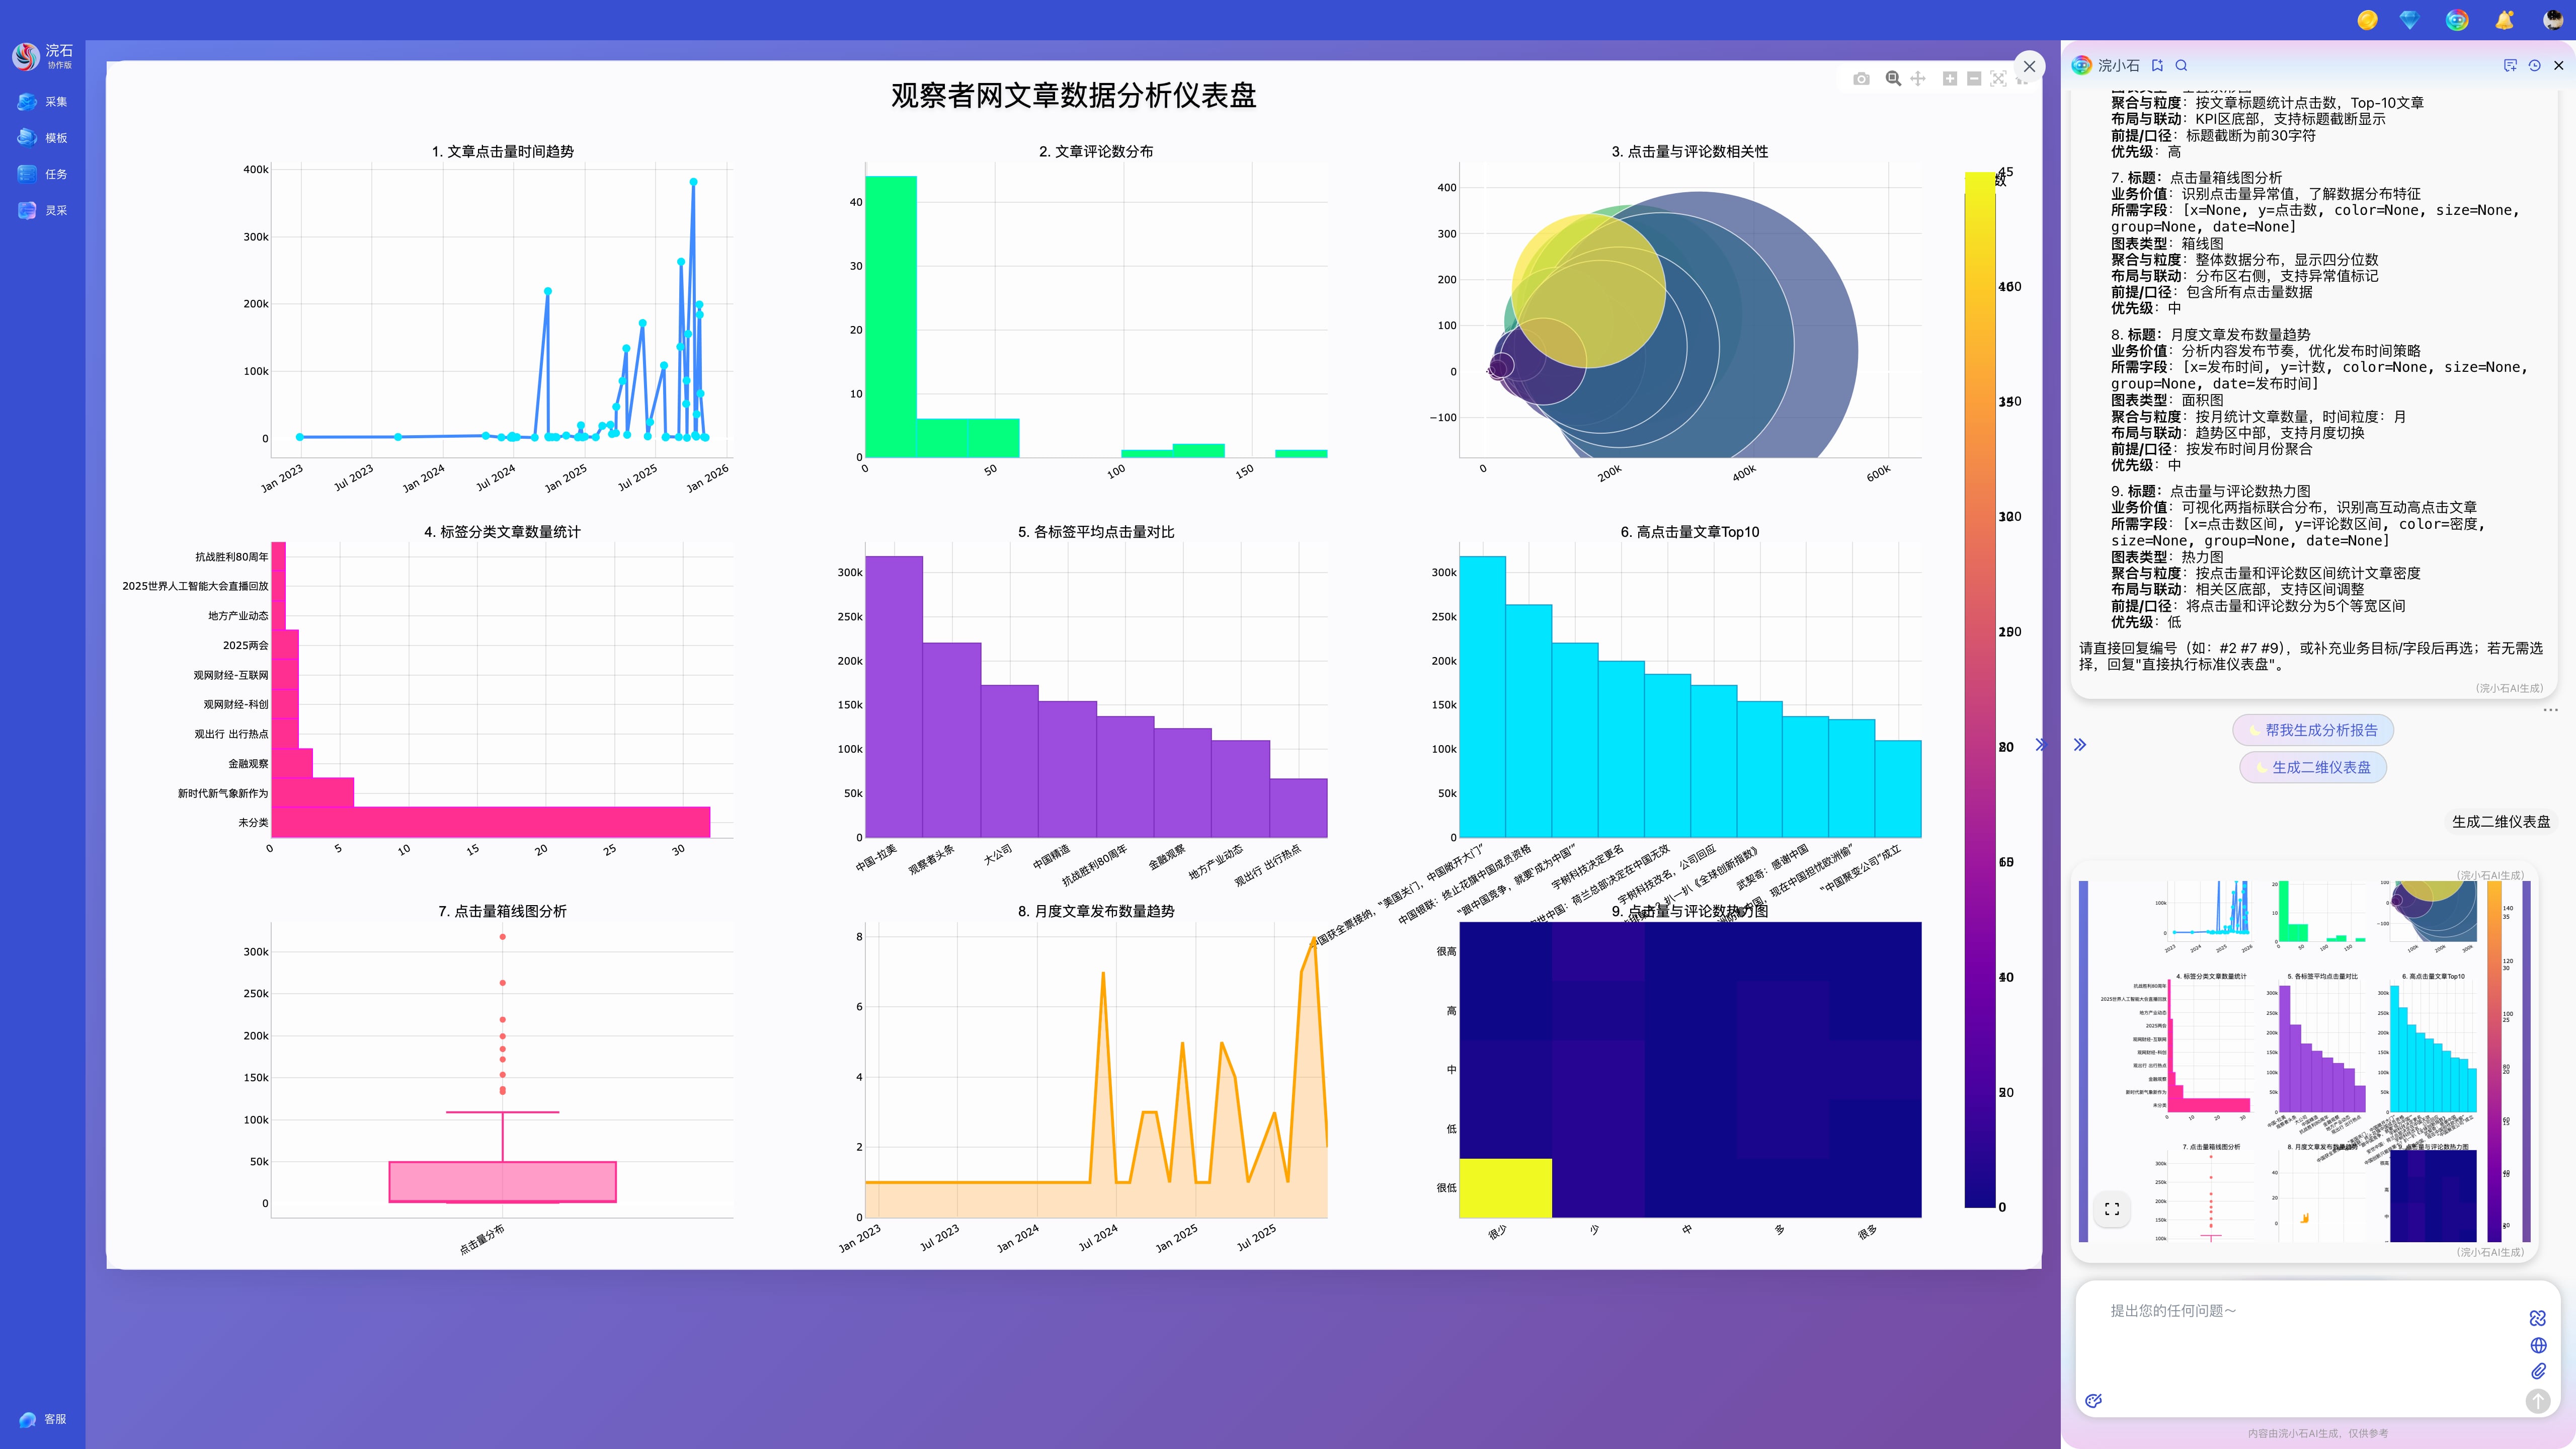
Task: Start a new chat conversation icon
Action: pyautogui.click(x=2510, y=66)
